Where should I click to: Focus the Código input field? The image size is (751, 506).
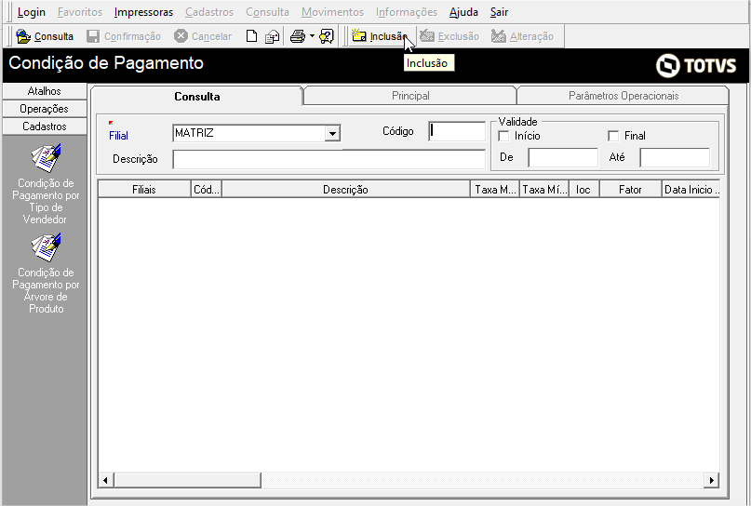pos(457,131)
